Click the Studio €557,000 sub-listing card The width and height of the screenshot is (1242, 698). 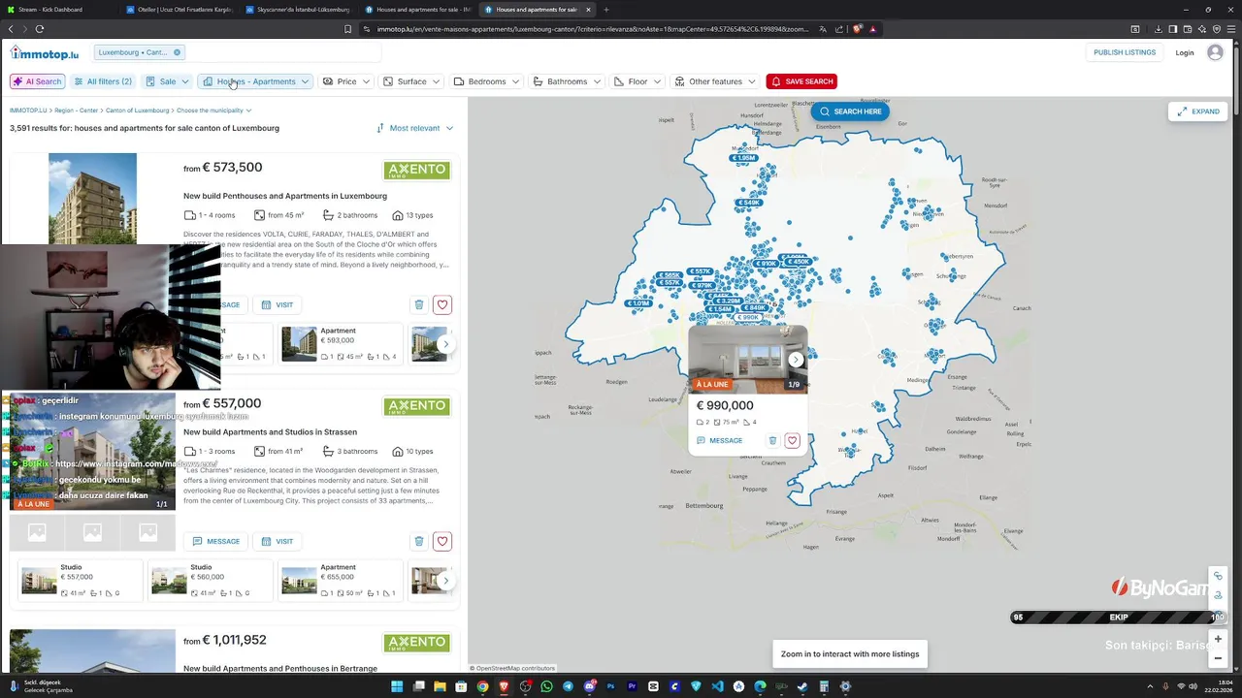[x=80, y=580]
